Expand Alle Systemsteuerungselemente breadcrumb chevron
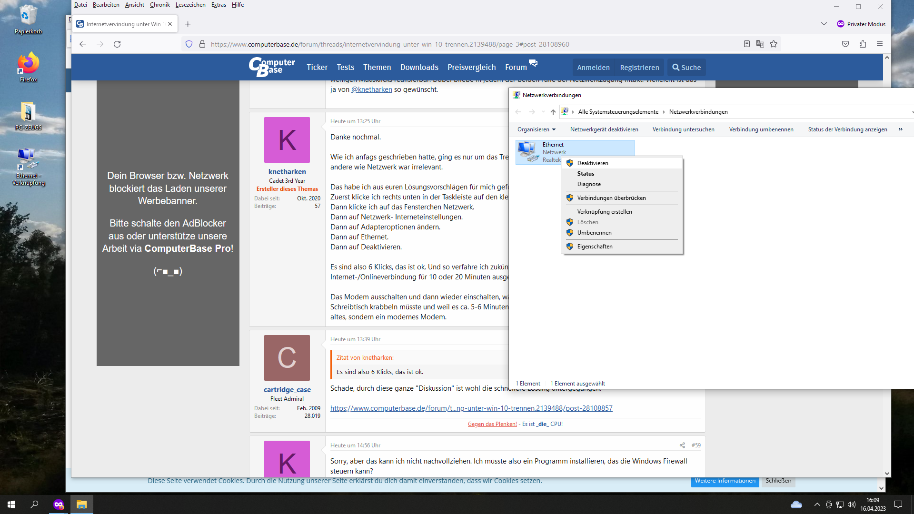 tap(664, 112)
